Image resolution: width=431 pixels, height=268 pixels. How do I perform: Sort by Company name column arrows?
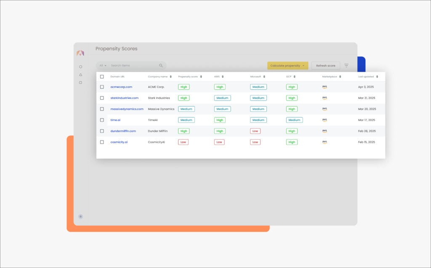coord(171,77)
